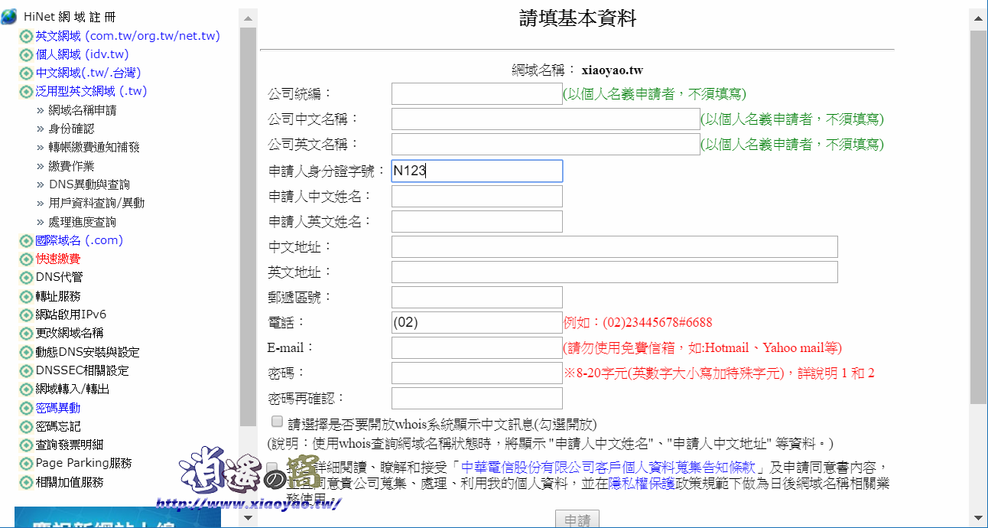Viewport: 988px width, 528px height.
Task: Click bullet icon beside DNSSEC相關設定
Action: pos(26,371)
